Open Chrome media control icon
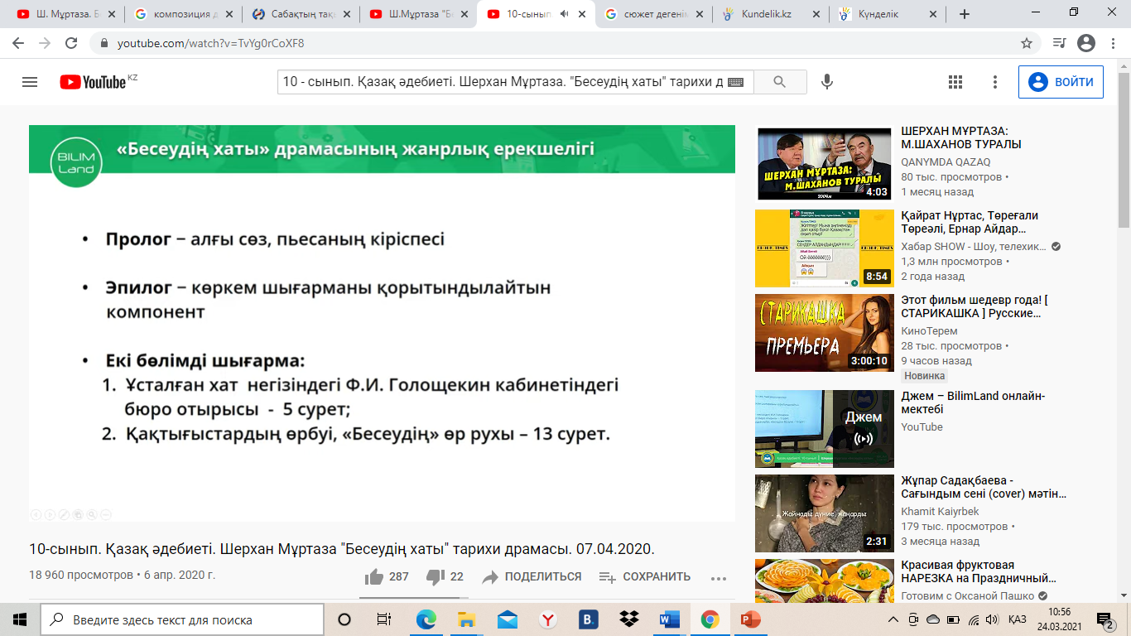 click(1059, 43)
